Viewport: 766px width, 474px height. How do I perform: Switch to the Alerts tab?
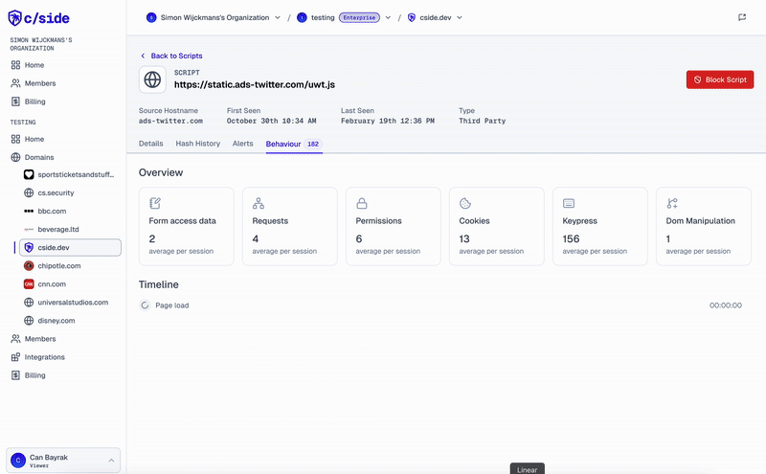tap(243, 144)
